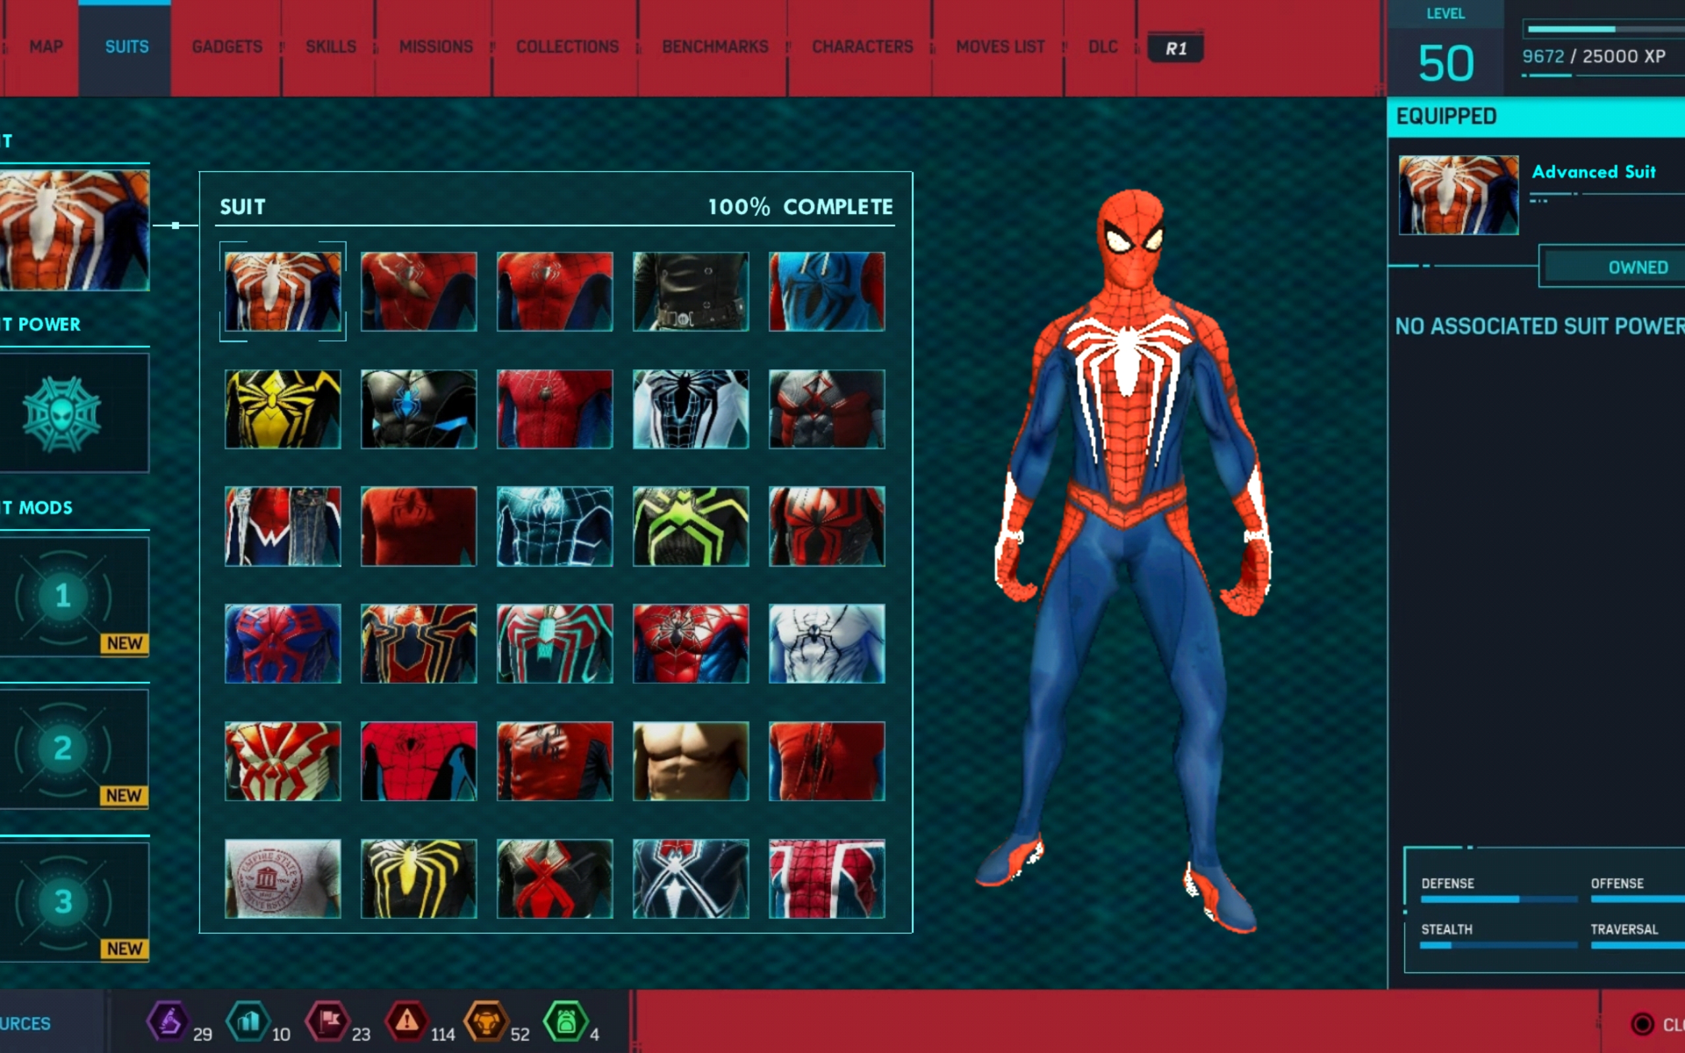The image size is (1685, 1053).
Task: Click the red base token flag icon
Action: pos(328,1021)
